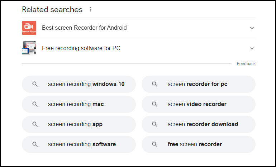This screenshot has height=167, width=276.
Task: Click search icon for screen video recorder
Action: 154,104
